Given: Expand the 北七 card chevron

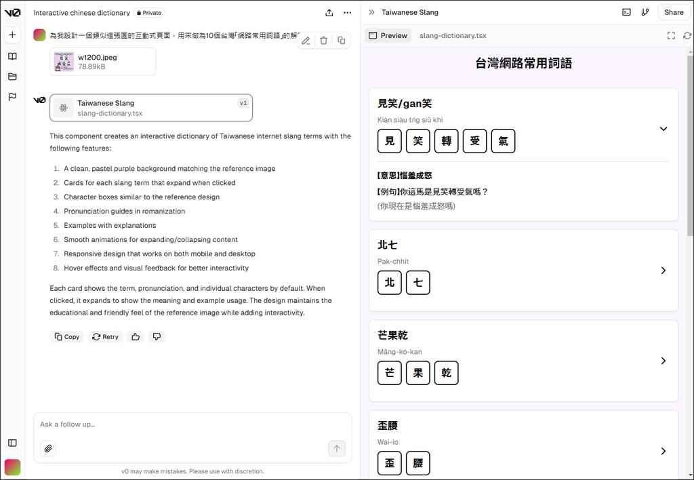Looking at the screenshot, I should coord(663,271).
